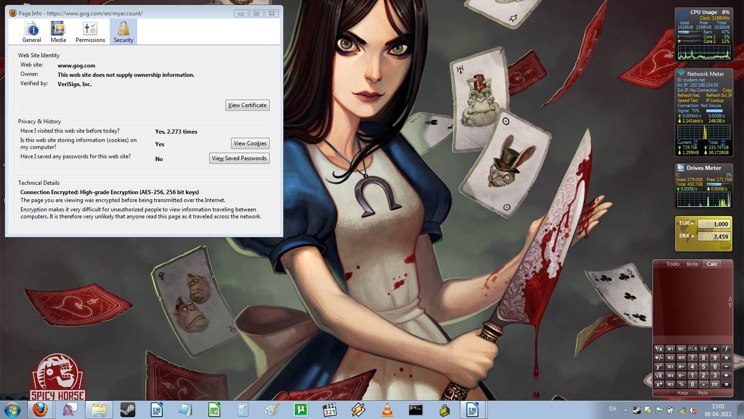Click the calculator display down arrow
Image resolution: width=744 pixels, height=419 pixels.
pyautogui.click(x=730, y=305)
